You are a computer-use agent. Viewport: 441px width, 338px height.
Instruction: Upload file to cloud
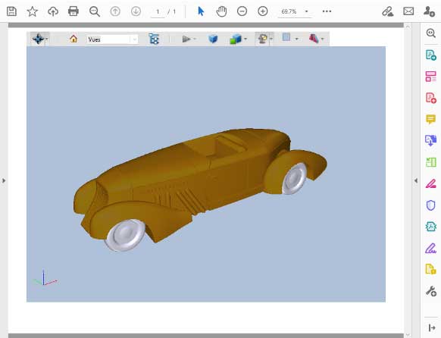point(53,11)
